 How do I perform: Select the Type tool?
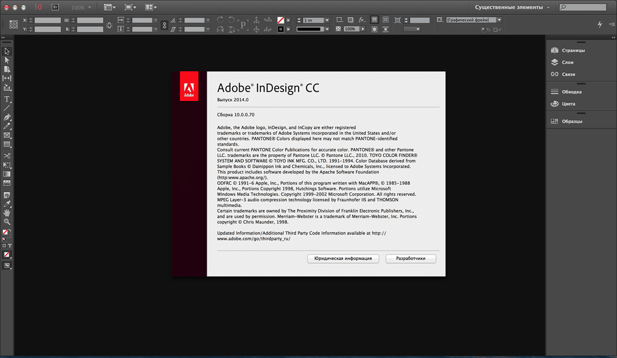tap(7, 99)
